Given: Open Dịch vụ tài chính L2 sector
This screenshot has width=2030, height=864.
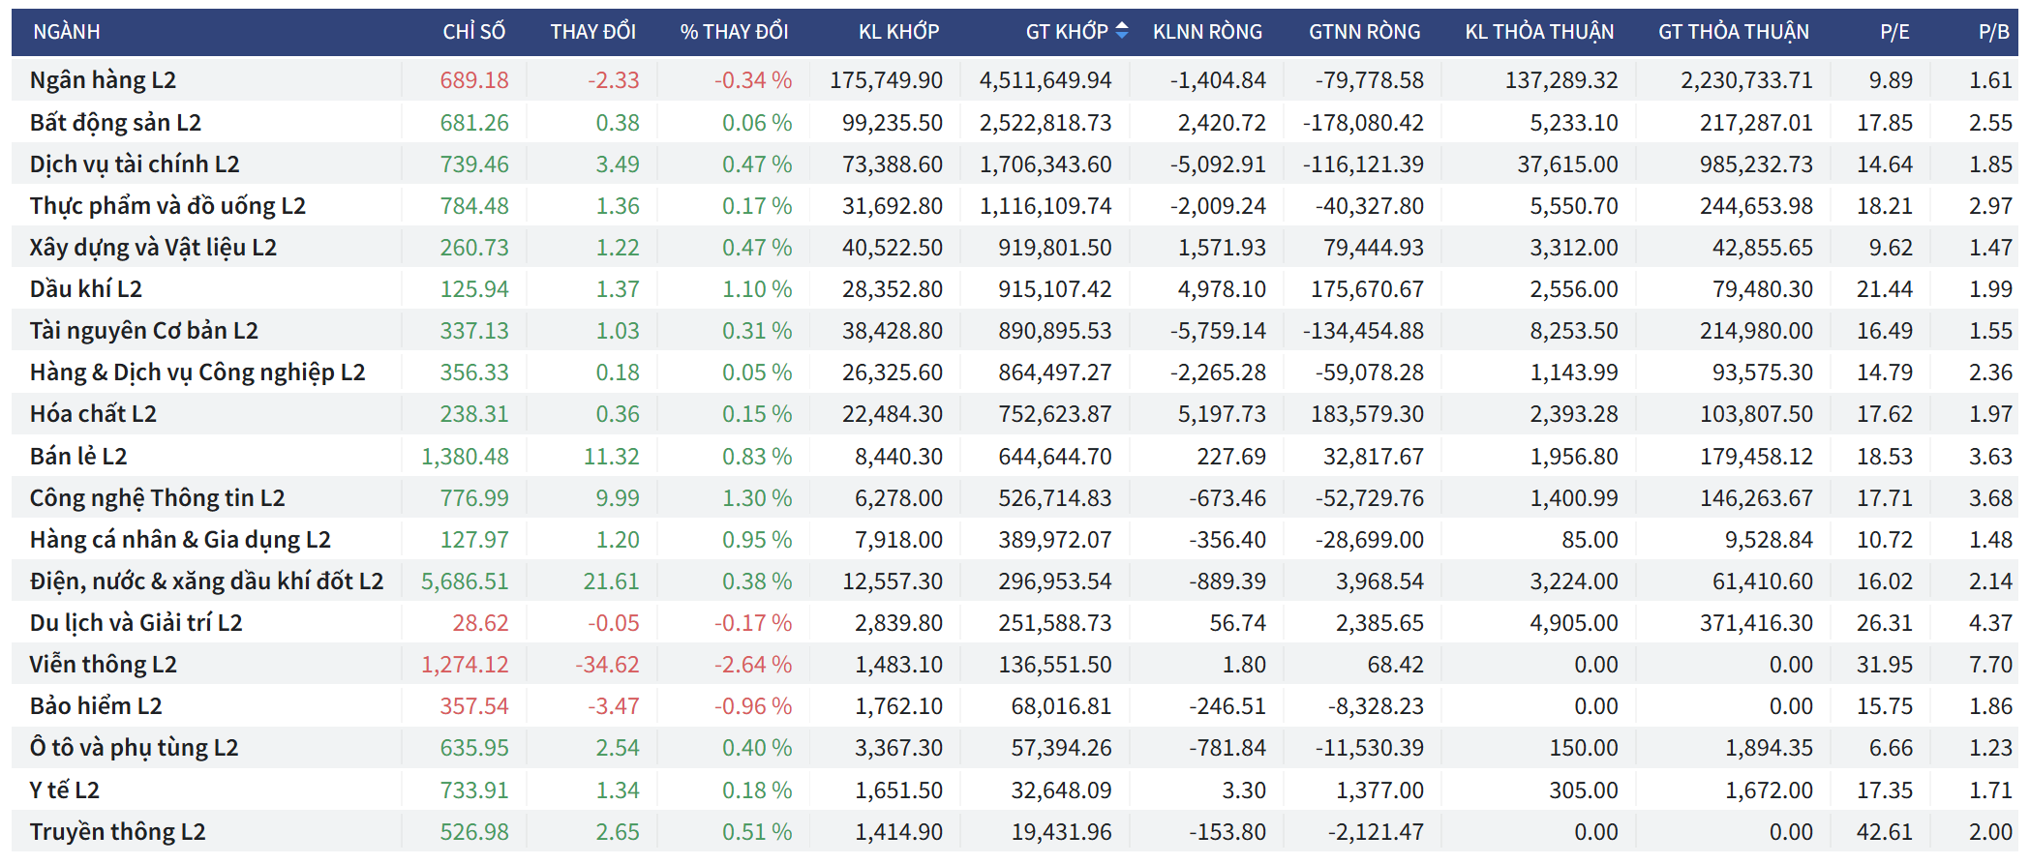Looking at the screenshot, I should (135, 164).
